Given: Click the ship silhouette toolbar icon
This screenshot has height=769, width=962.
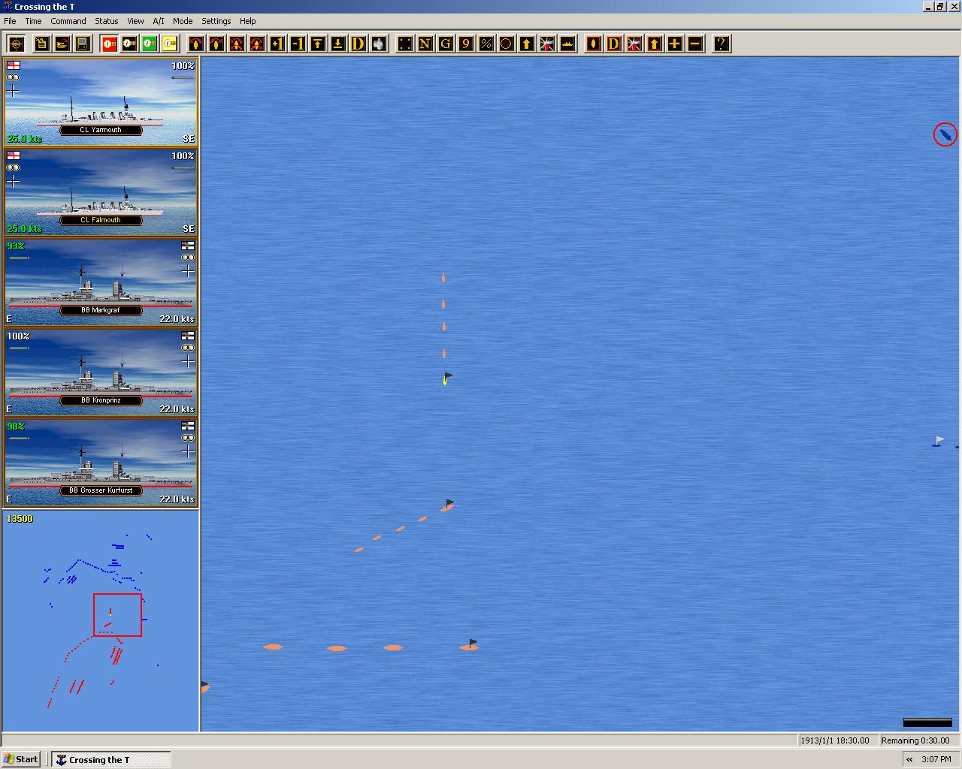Looking at the screenshot, I should point(567,44).
